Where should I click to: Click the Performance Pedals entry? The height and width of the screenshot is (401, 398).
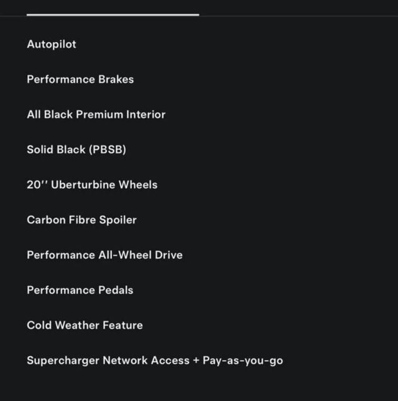pyautogui.click(x=80, y=290)
